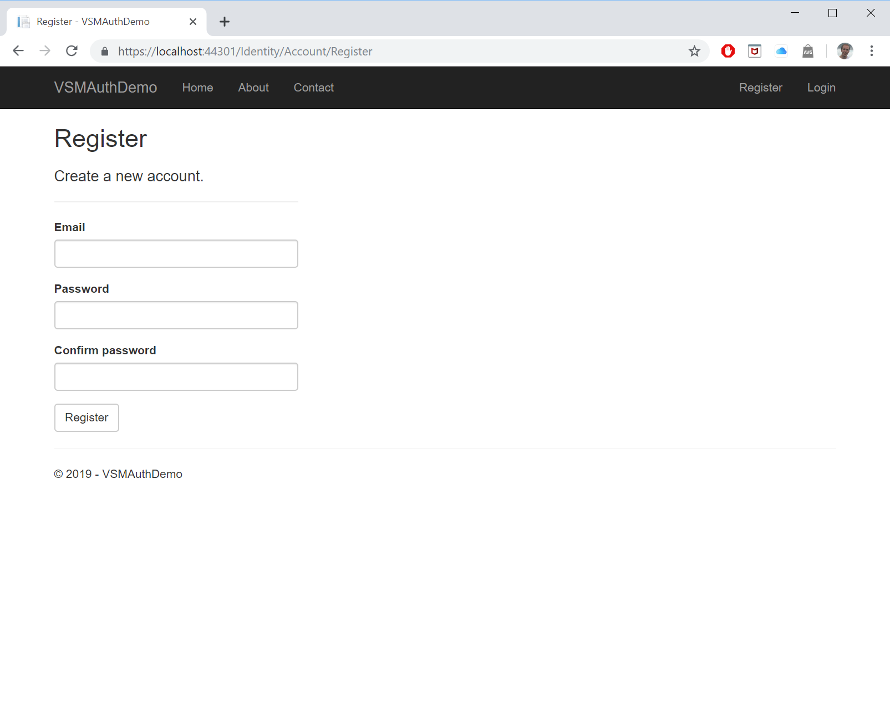This screenshot has width=890, height=713.
Task: Focus the Email input field
Action: point(176,253)
